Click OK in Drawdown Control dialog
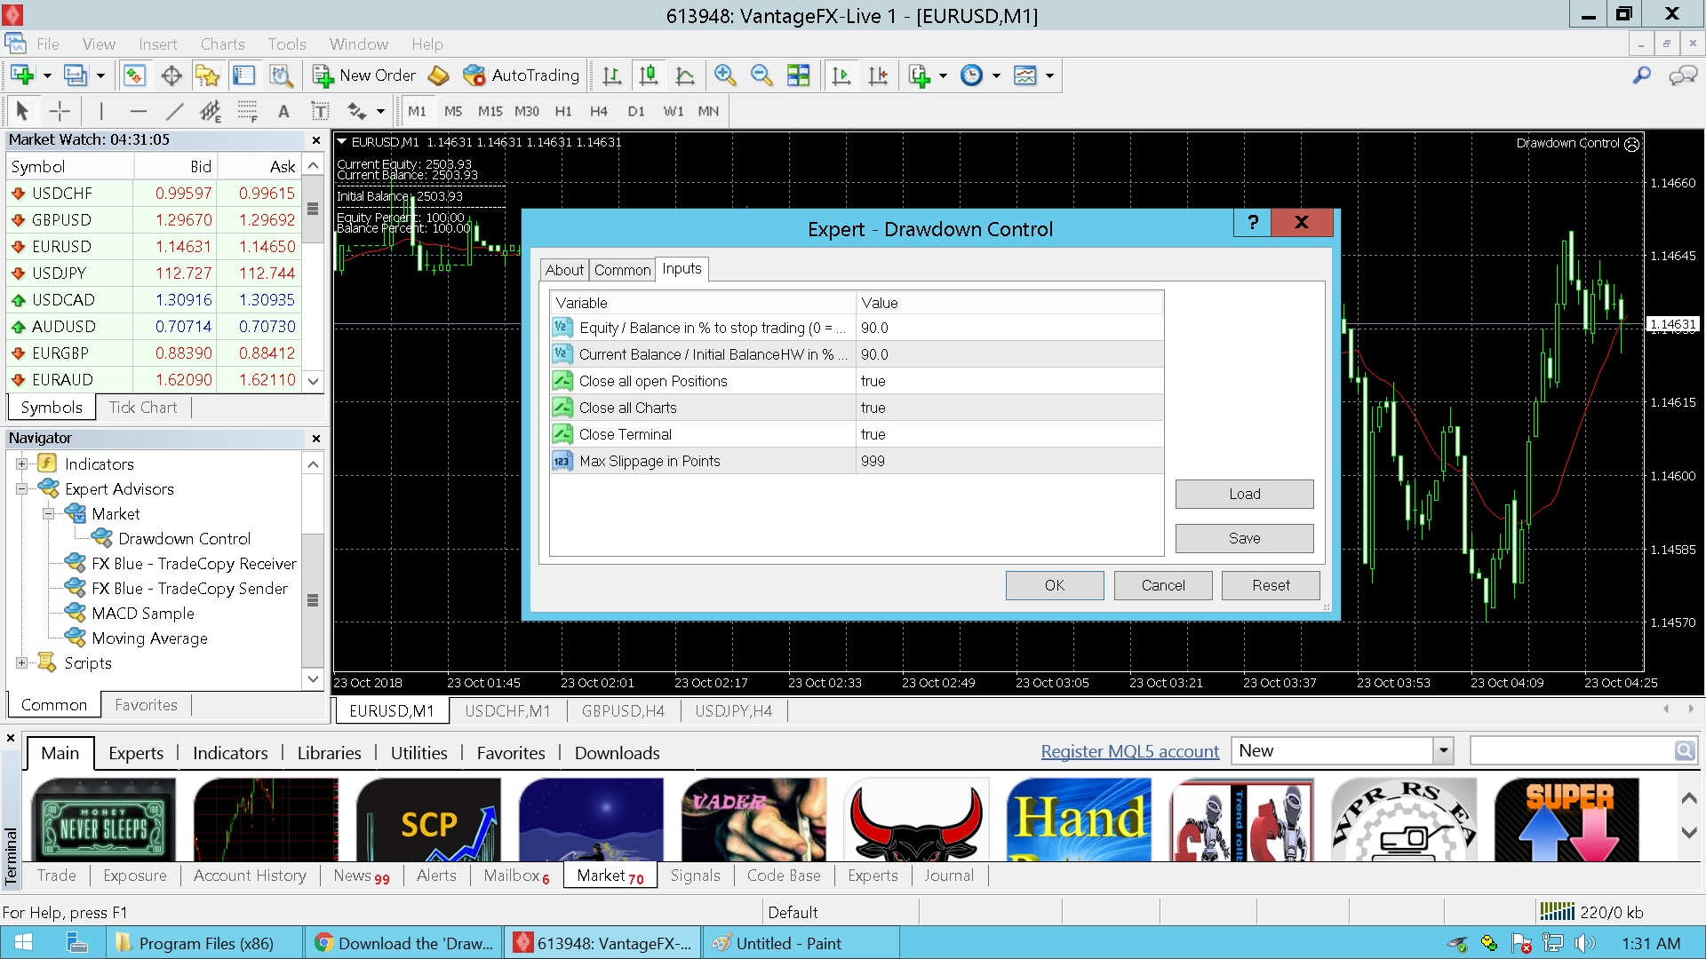The width and height of the screenshot is (1706, 959). pos(1054,585)
